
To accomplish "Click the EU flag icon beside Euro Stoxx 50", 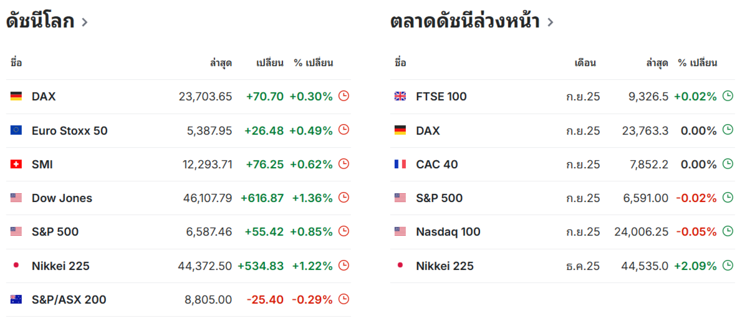I will (16, 130).
